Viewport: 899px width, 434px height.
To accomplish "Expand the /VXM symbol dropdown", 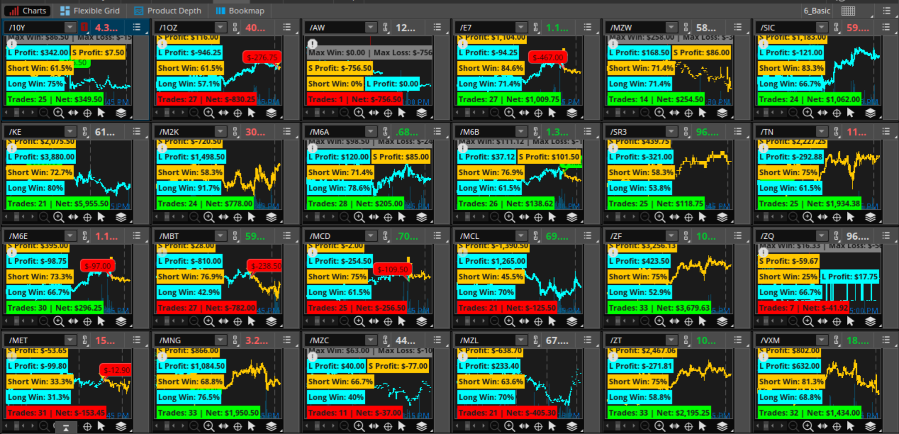I will point(822,340).
